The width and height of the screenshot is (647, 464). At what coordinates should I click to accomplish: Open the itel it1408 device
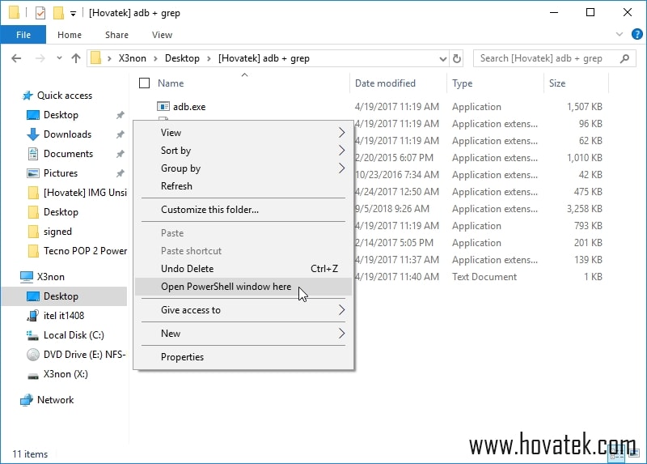click(64, 316)
